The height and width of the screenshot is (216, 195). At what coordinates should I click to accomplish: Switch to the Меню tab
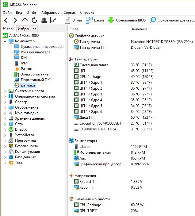coord(8,28)
